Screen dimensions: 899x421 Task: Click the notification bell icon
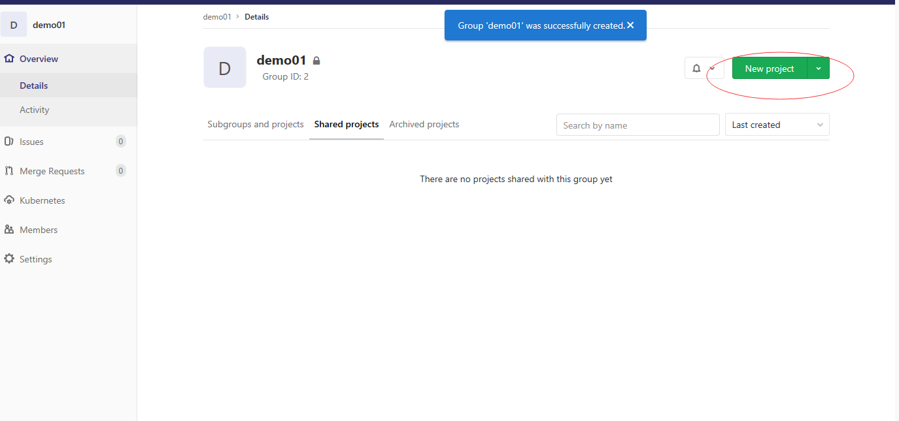tap(696, 69)
